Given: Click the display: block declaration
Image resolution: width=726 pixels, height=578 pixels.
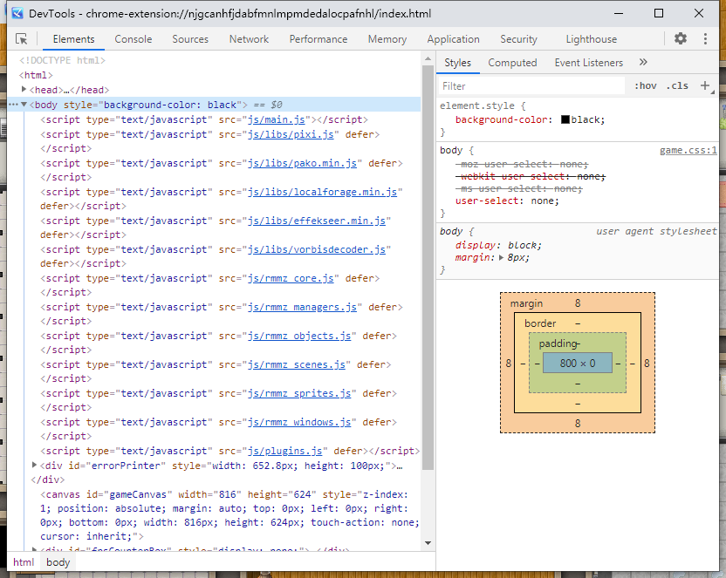Looking at the screenshot, I should tap(498, 245).
